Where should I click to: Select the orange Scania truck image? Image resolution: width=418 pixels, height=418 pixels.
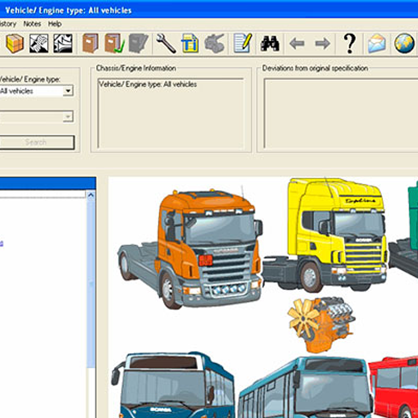190,248
